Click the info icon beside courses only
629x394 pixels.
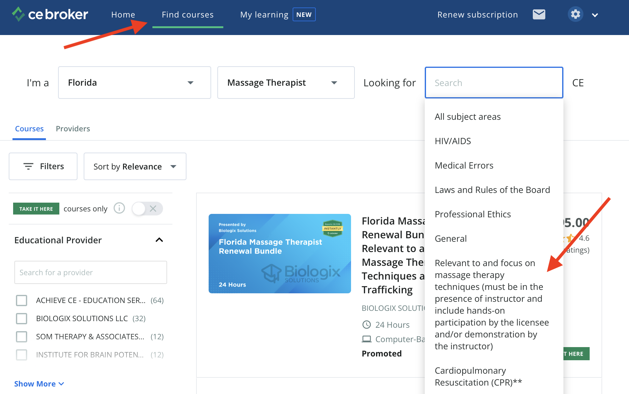click(x=119, y=208)
